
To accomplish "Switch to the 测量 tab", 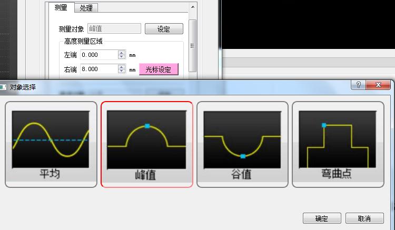I will coord(61,7).
